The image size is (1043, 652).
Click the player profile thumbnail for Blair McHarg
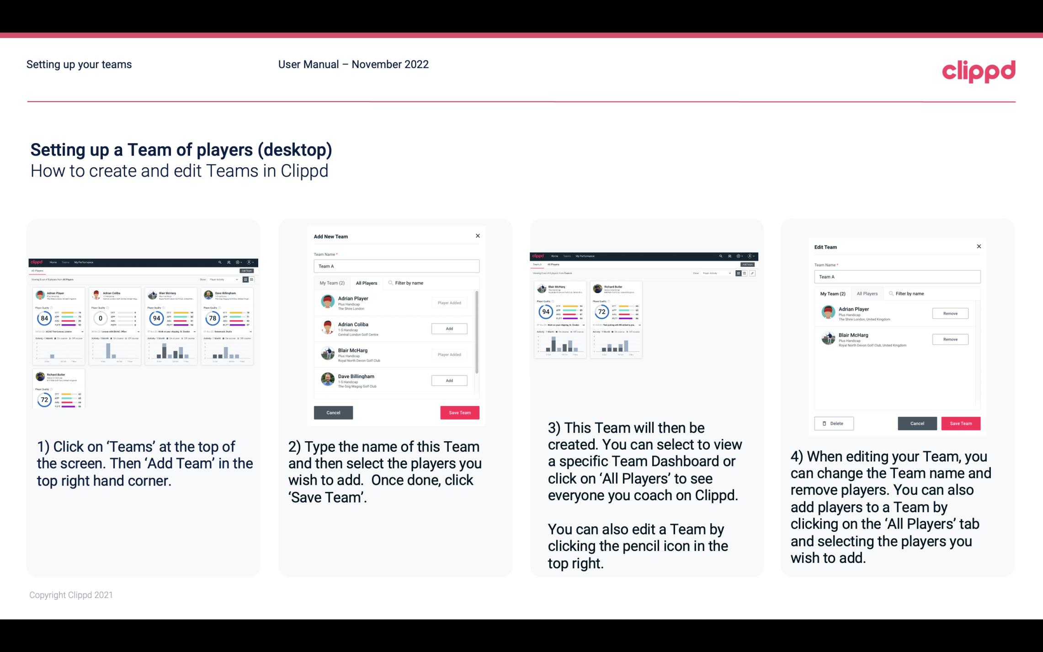(x=329, y=352)
